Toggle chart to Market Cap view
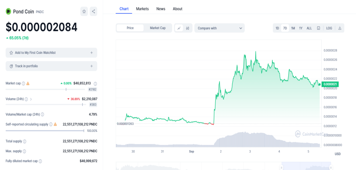 pos(158,28)
